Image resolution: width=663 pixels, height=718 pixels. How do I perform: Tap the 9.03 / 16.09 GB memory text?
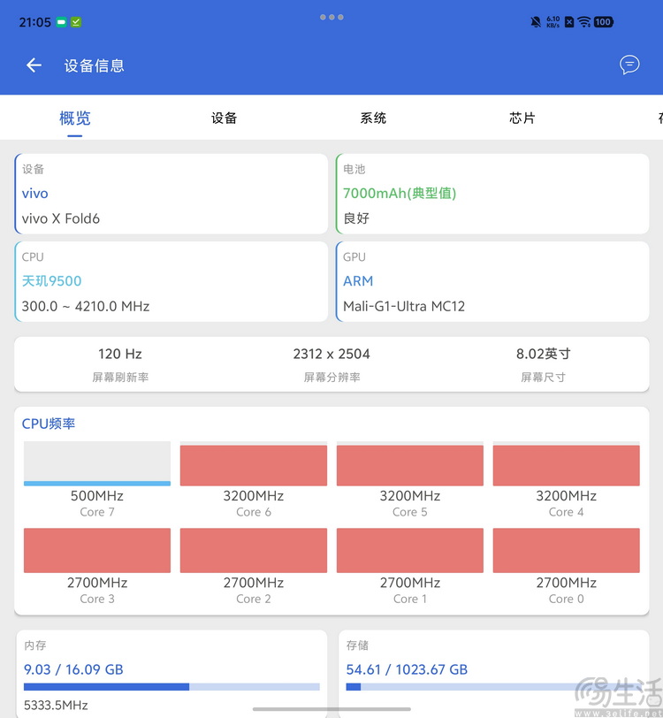tap(73, 669)
